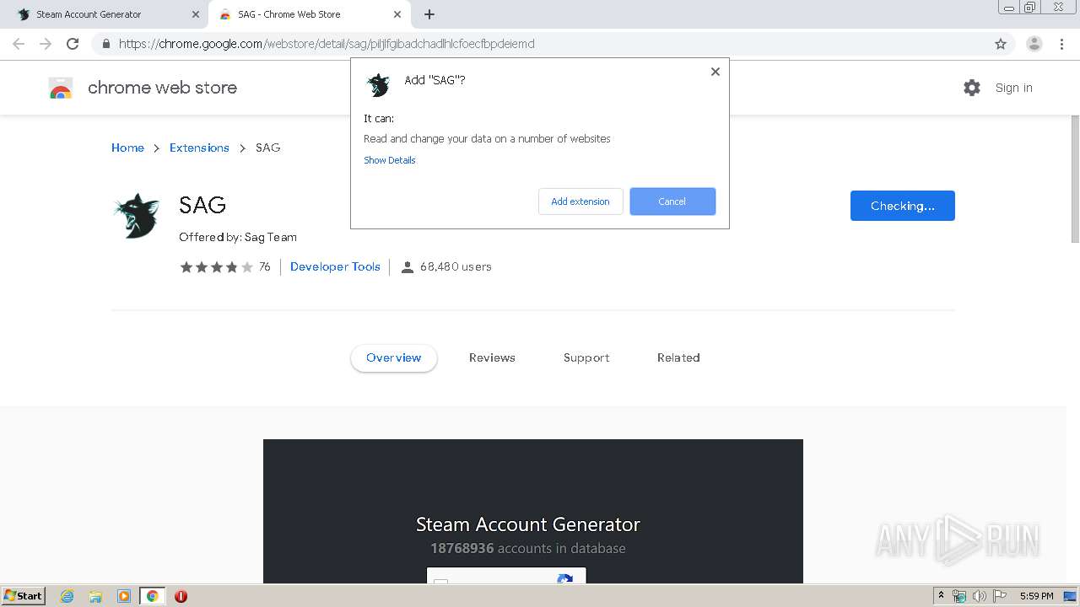This screenshot has width=1080, height=607.
Task: Click "Offered by: Sag Team" text
Action: point(238,238)
